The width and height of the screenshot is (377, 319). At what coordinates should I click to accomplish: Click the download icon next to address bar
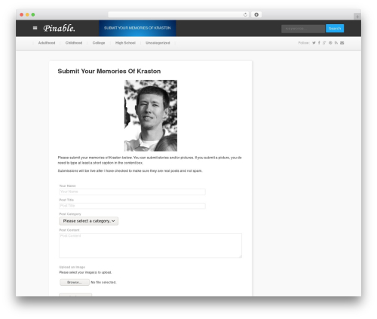click(256, 15)
